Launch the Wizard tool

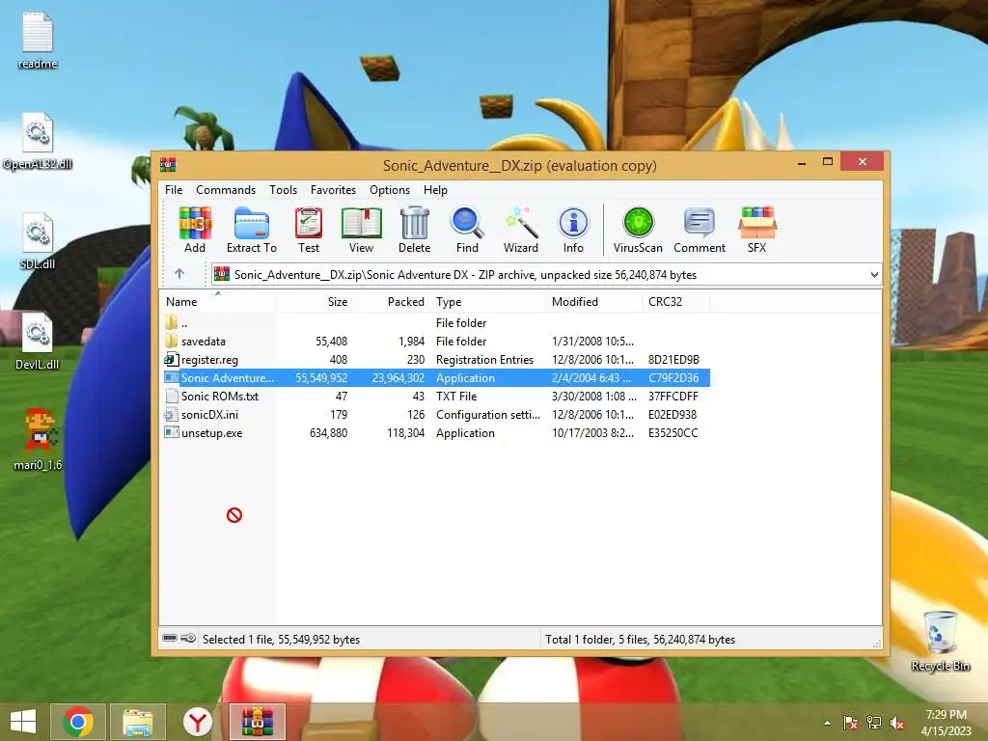pyautogui.click(x=520, y=230)
